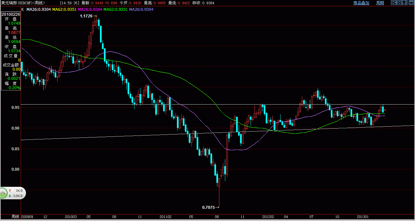415x221 pixels.
Task: Click the full-window chart icon
Action: coord(411,3)
